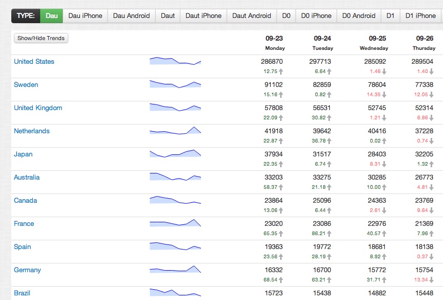Open the France country link

click(x=24, y=224)
